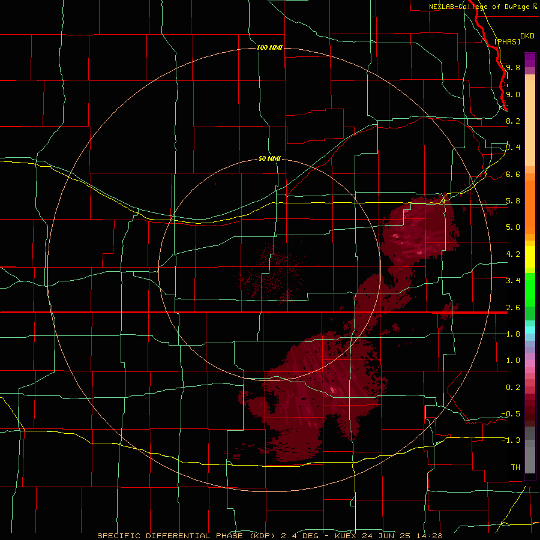Select the NEXLAB-College of DuPage header text

(479, 7)
